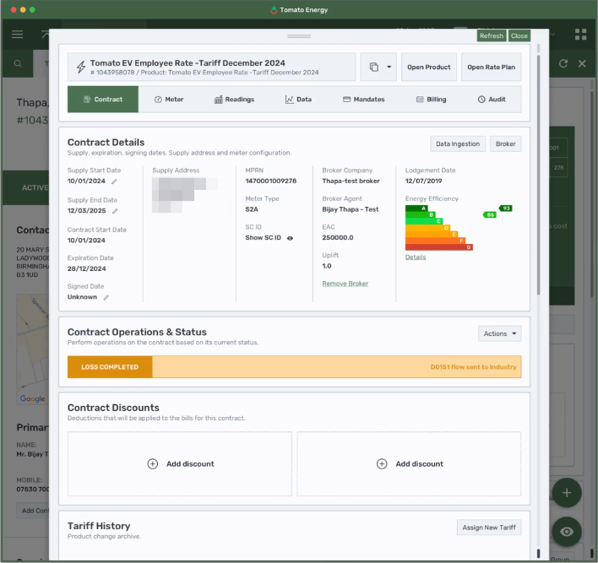Click the Refresh button

(492, 35)
